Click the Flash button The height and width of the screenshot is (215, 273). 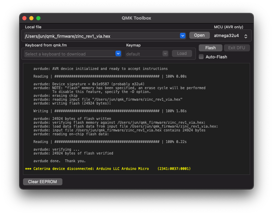click(x=210, y=48)
